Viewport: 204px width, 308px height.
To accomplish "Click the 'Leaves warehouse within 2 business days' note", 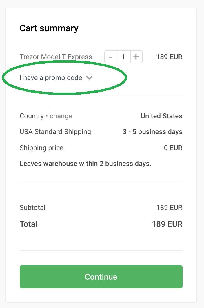I will coord(85,164).
